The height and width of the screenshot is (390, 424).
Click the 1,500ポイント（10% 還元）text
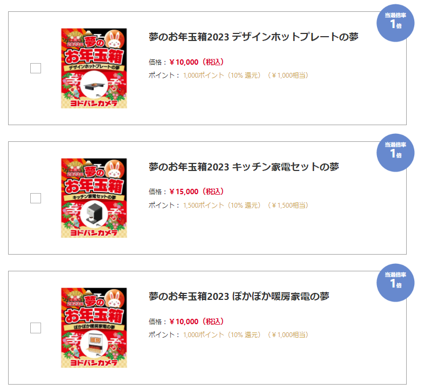pos(222,206)
